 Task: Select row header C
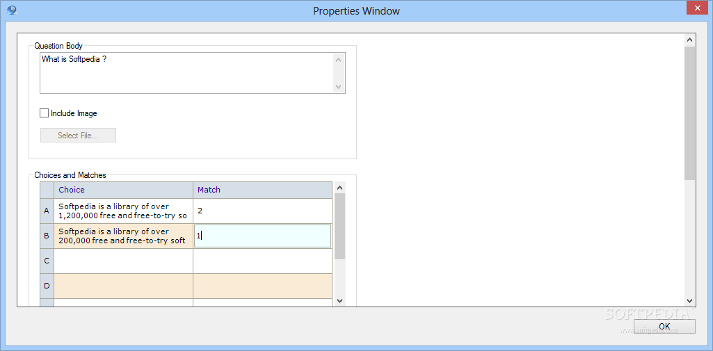[47, 261]
